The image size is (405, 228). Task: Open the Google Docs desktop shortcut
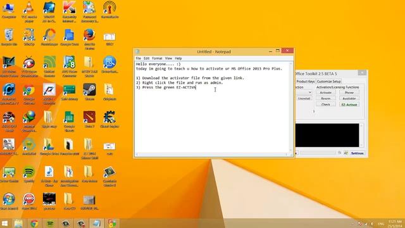69,37
